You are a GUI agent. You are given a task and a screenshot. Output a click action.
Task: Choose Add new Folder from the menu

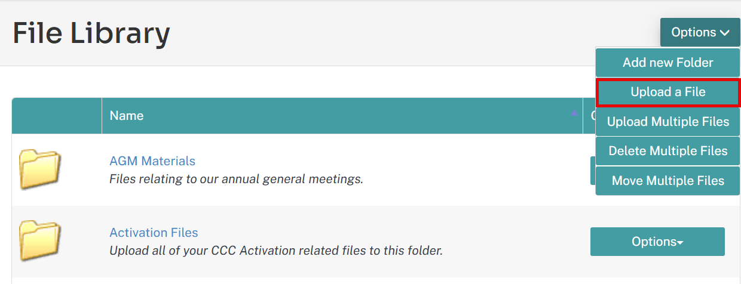pos(667,63)
